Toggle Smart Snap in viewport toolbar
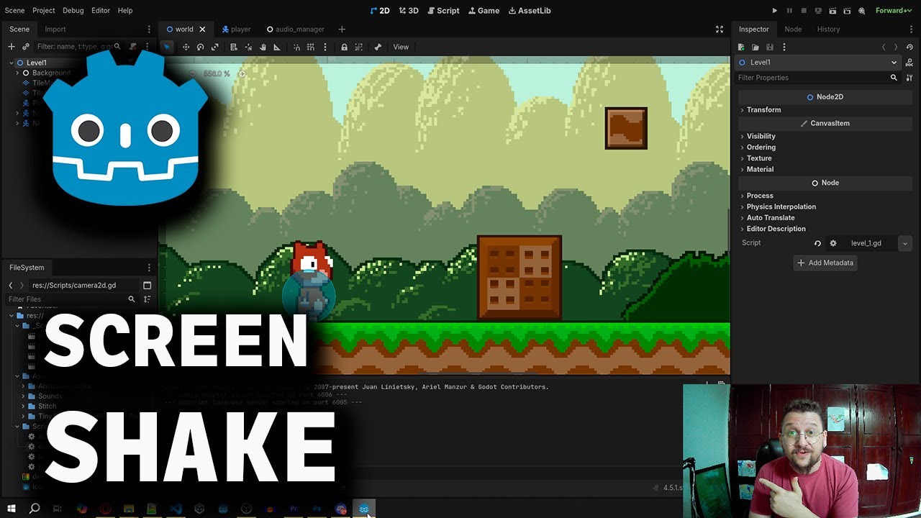 (296, 47)
